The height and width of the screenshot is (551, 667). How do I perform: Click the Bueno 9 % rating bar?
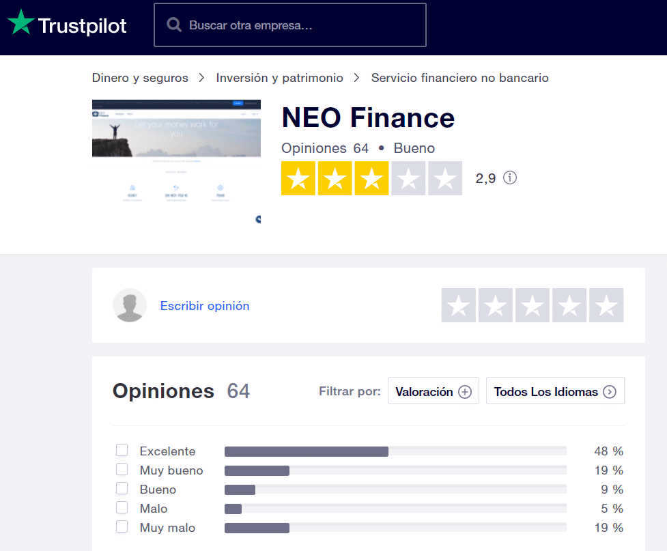point(395,490)
